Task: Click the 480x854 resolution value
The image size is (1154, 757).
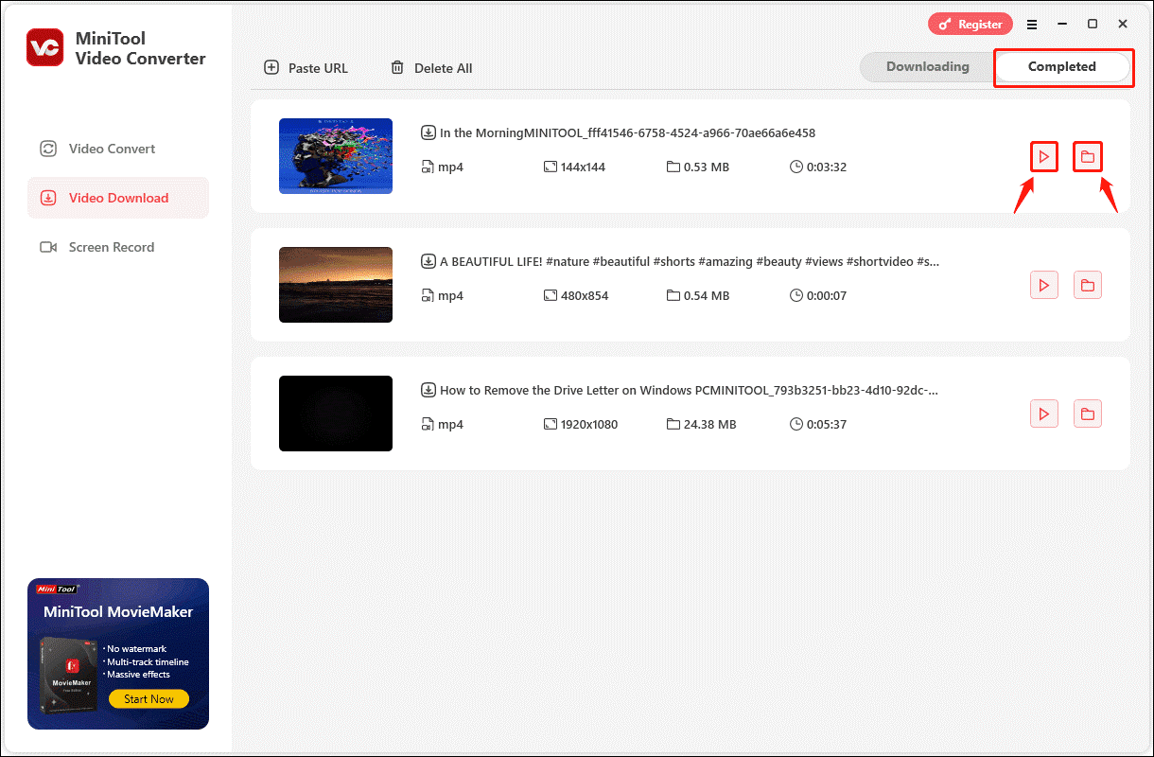Action: pyautogui.click(x=585, y=296)
